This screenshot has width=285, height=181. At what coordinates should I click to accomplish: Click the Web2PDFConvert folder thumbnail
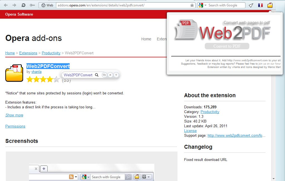pos(14,73)
